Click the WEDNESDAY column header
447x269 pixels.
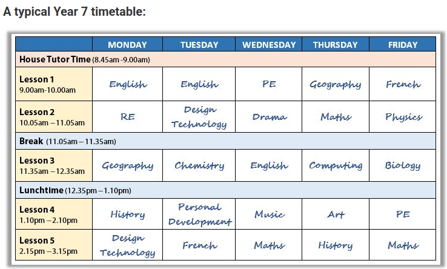[269, 45]
